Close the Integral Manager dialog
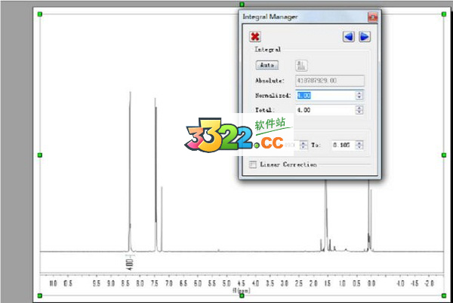453x303 pixels. (372, 17)
